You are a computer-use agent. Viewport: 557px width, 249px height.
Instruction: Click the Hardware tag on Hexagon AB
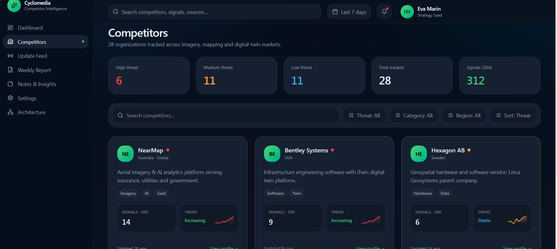tap(423, 193)
